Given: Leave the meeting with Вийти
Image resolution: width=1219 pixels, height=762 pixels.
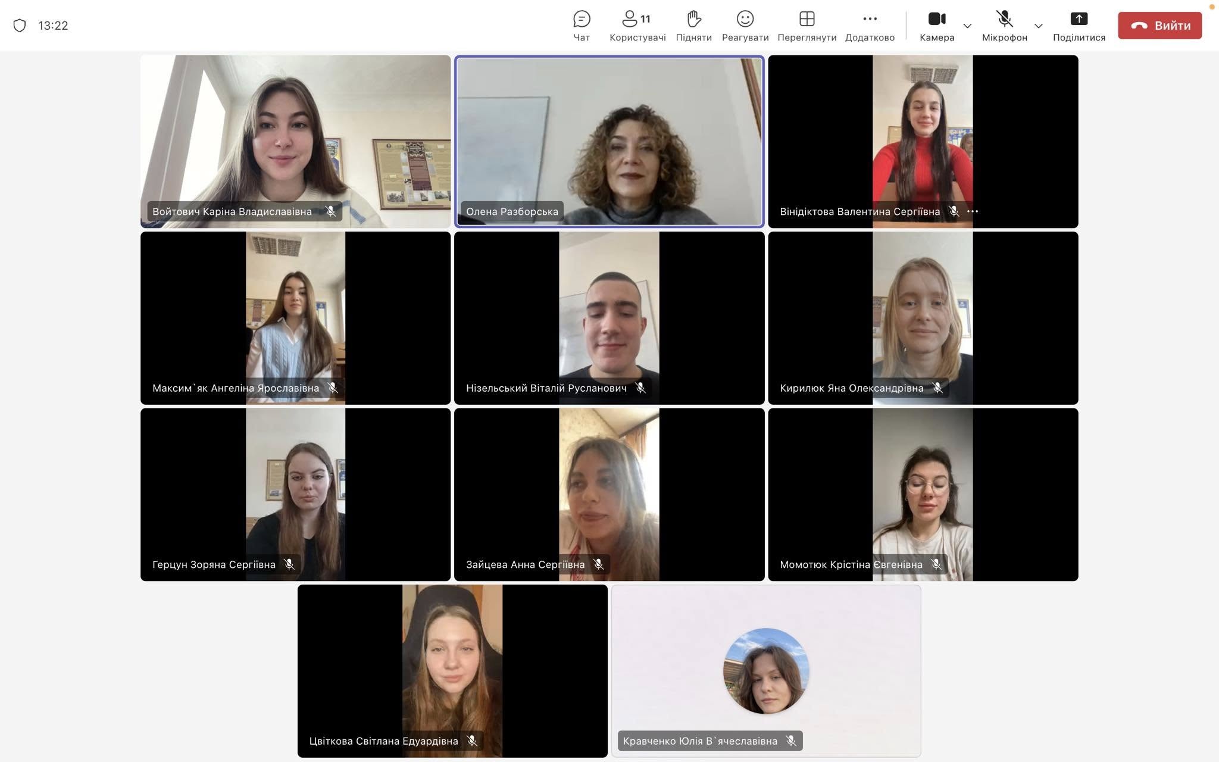Looking at the screenshot, I should click(x=1159, y=26).
